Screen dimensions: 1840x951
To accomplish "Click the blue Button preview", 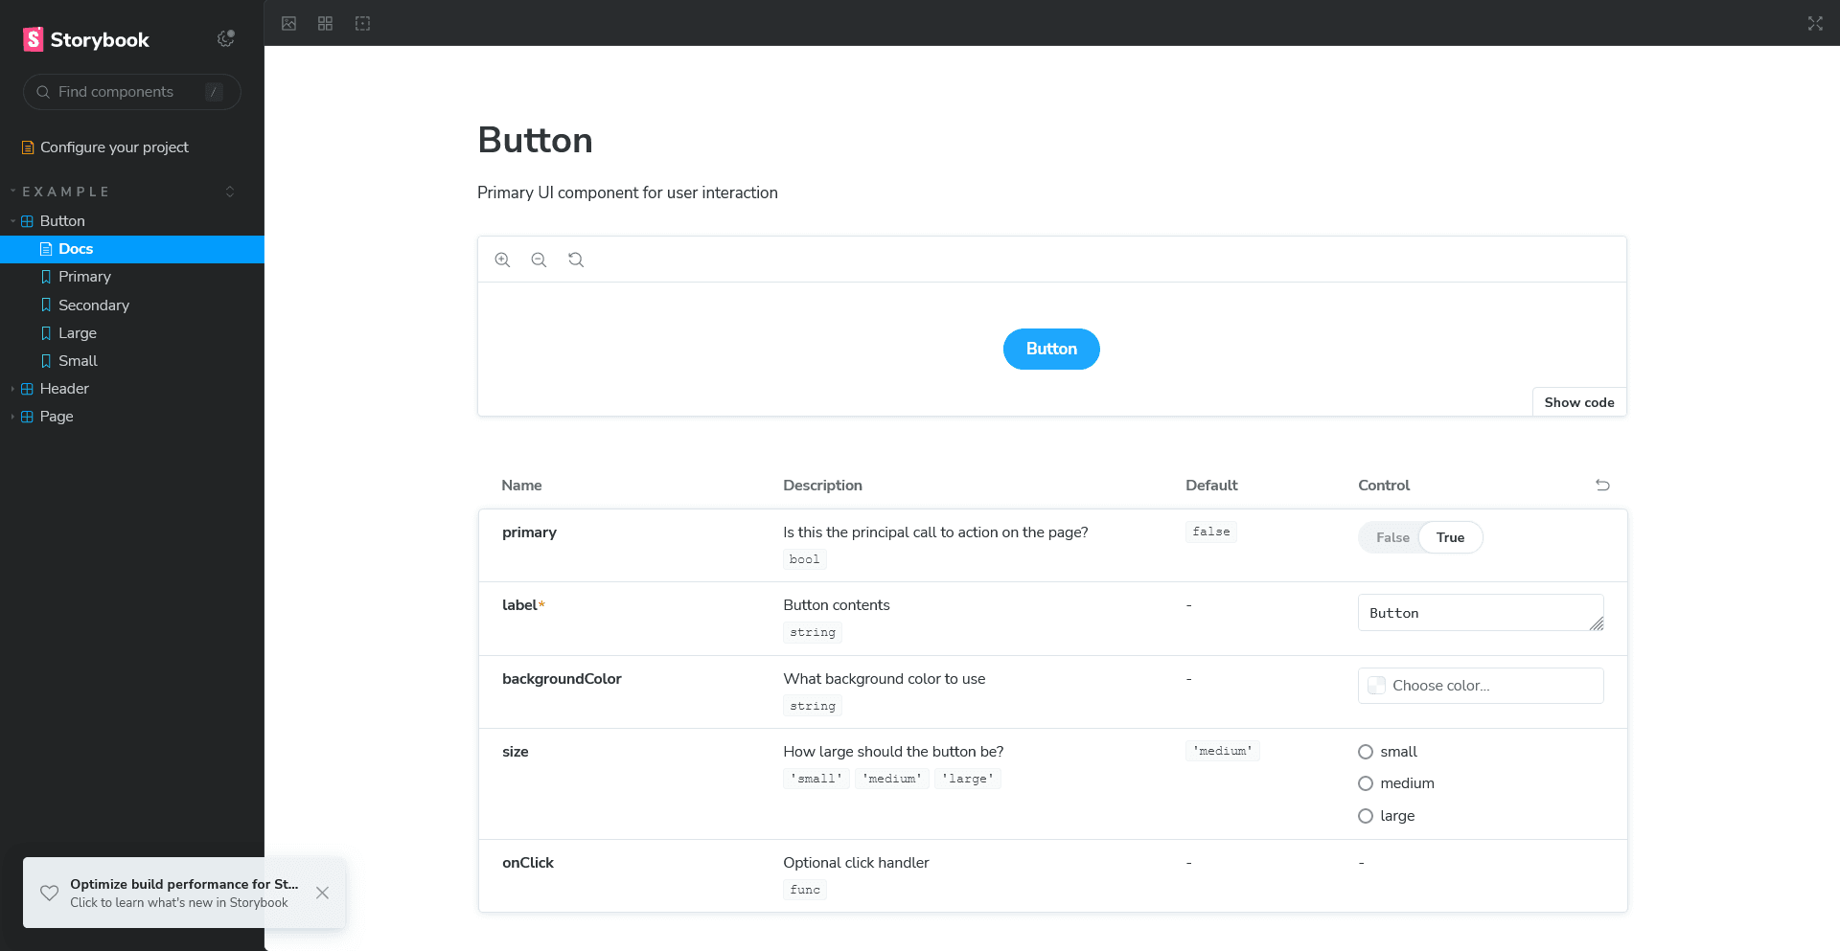I will coord(1051,350).
